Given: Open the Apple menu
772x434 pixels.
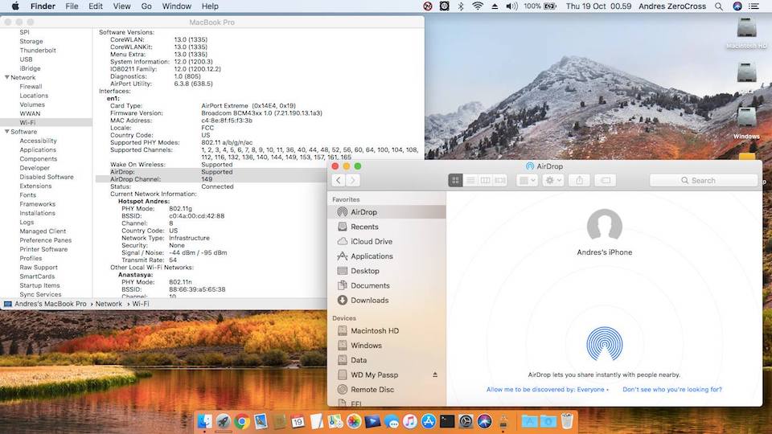Looking at the screenshot, I should [x=14, y=6].
